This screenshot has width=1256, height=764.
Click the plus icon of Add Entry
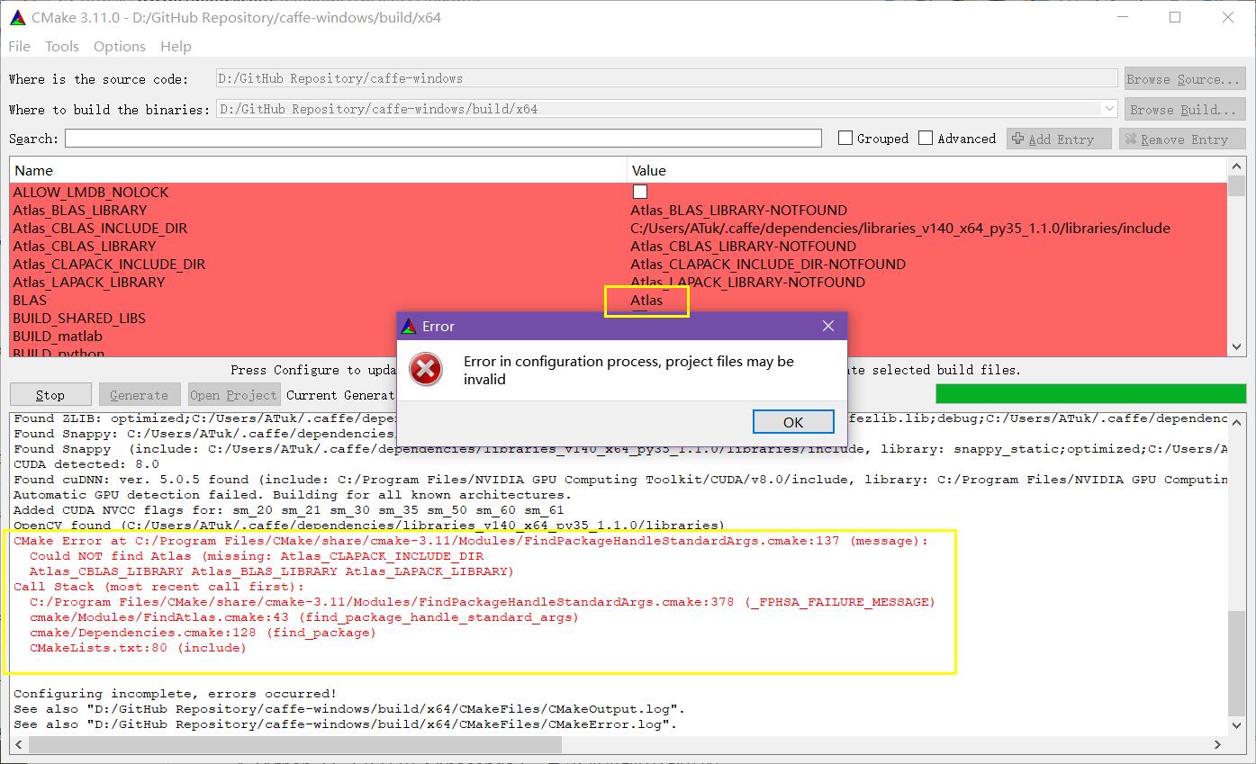pyautogui.click(x=1018, y=139)
